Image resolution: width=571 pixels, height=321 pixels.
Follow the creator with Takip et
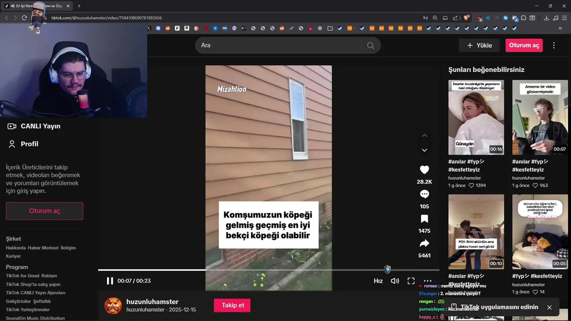click(x=232, y=305)
